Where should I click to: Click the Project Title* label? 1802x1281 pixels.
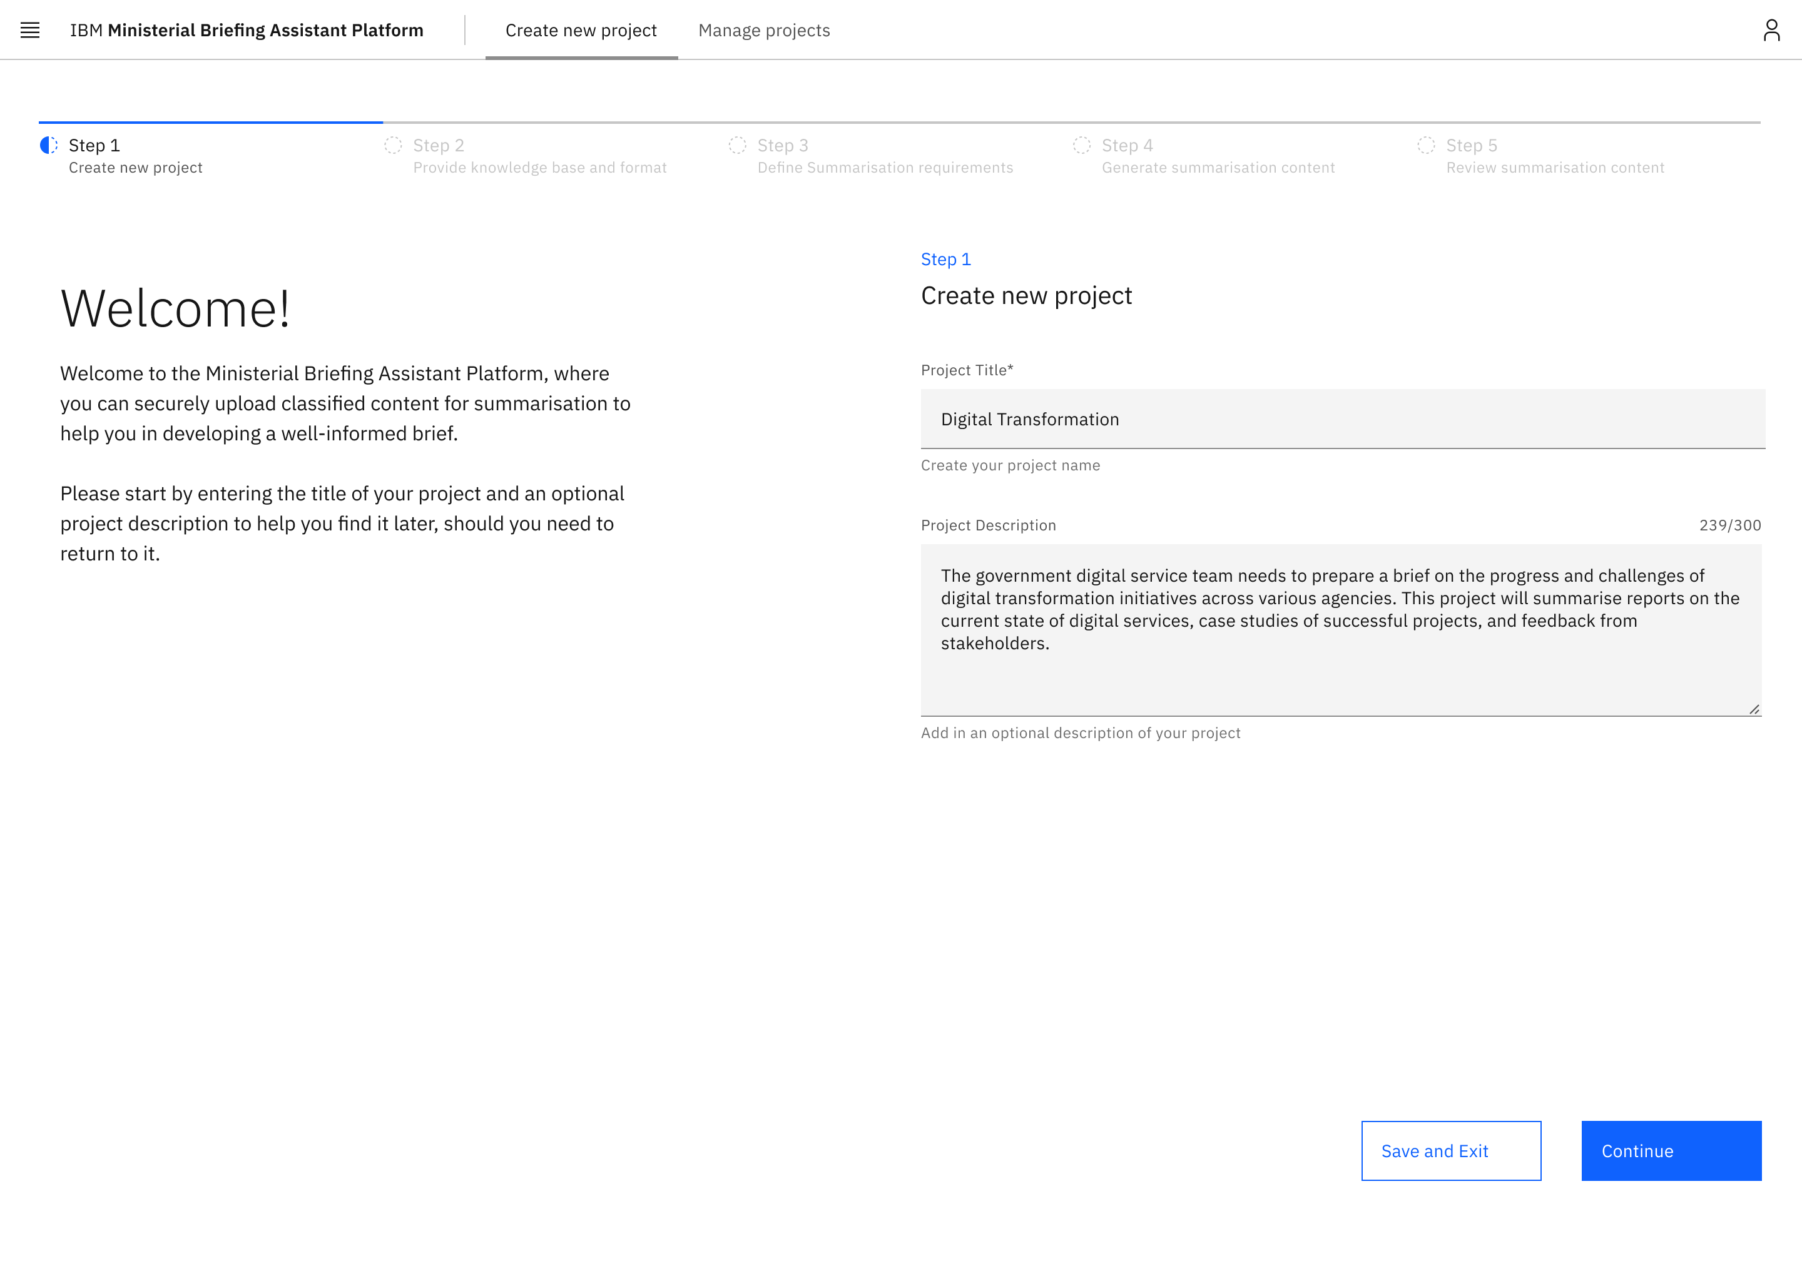point(967,370)
